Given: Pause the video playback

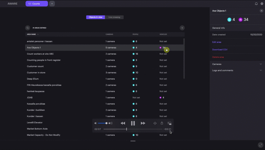Looking at the screenshot, I should pos(133,123).
